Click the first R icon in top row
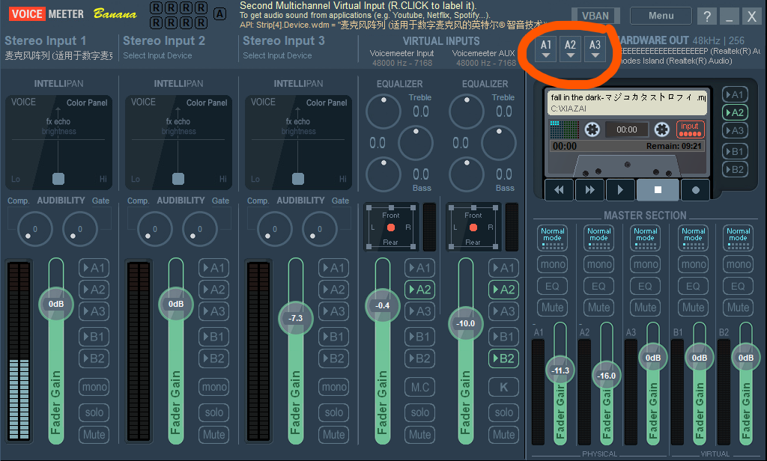 [156, 7]
